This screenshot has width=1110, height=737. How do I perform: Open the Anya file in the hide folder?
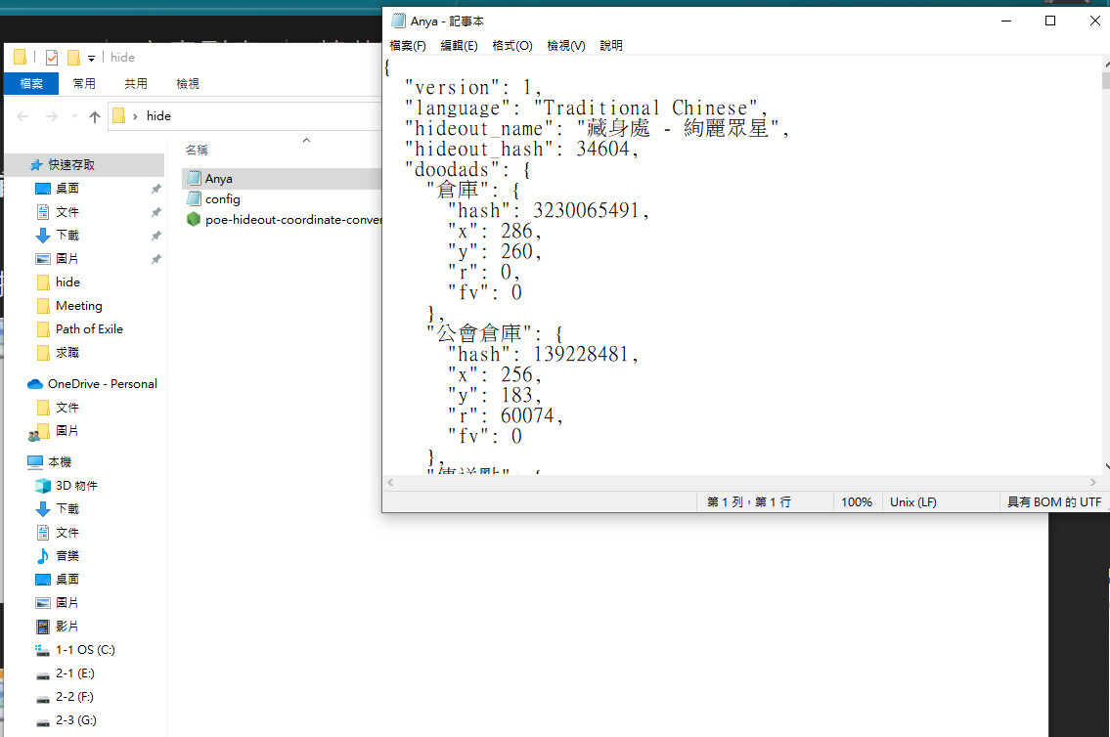[x=218, y=179]
